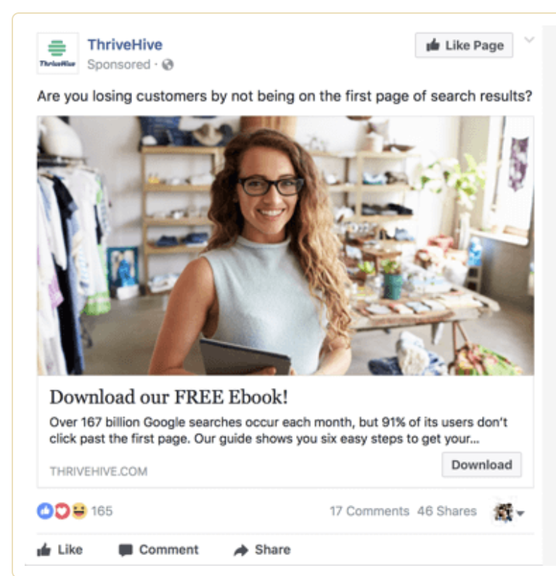Click the public globe audience icon
Screen dimensions: 556x576
coord(168,65)
